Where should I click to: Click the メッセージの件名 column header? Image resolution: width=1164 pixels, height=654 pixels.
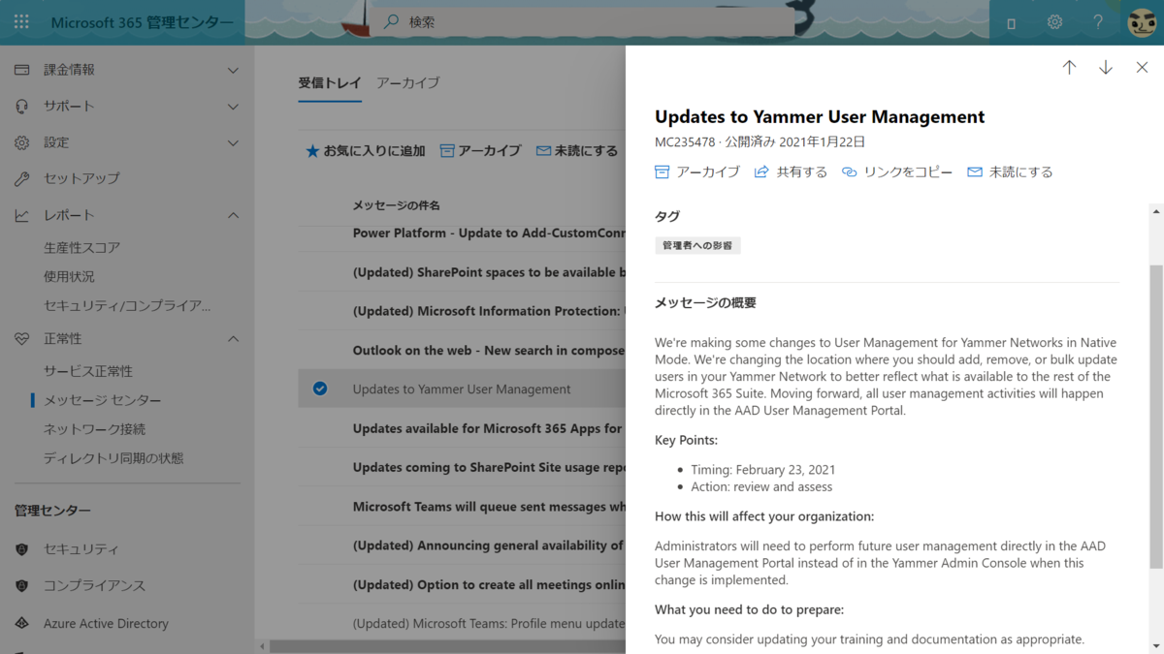point(396,205)
